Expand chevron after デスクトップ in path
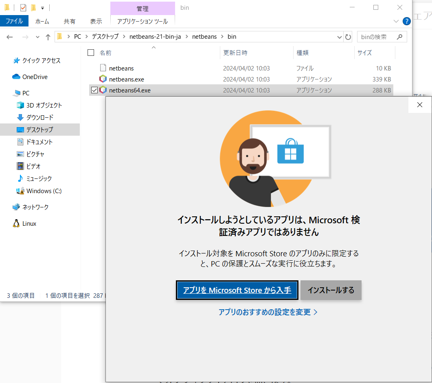Image resolution: width=432 pixels, height=383 pixels. click(x=124, y=37)
